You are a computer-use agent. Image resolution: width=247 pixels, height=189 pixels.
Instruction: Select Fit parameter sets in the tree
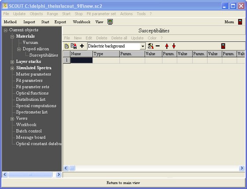[x=33, y=87]
